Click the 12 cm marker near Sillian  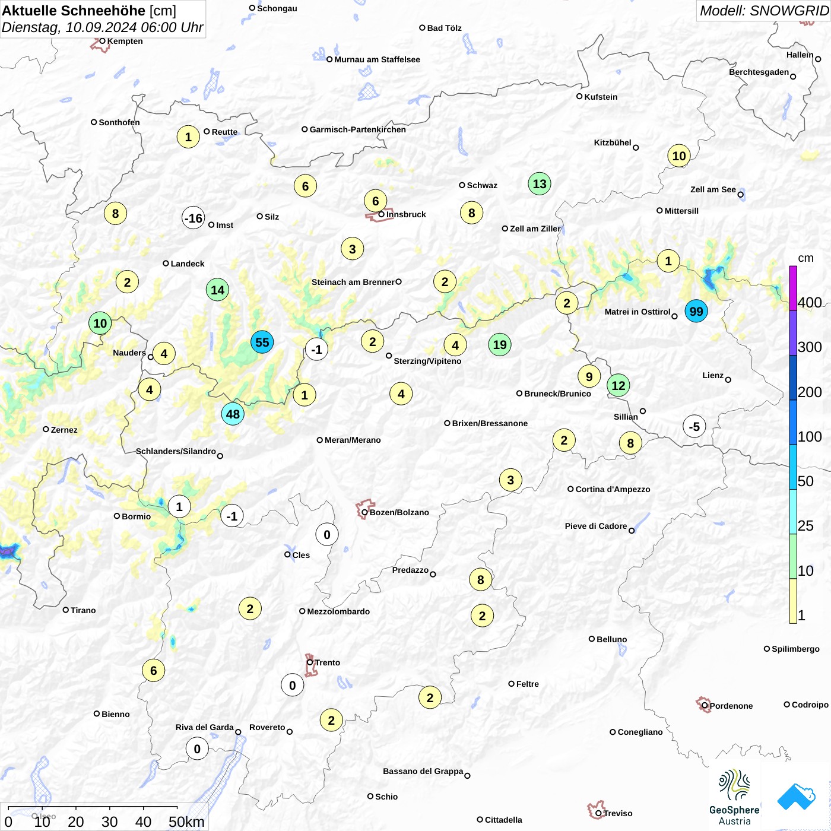point(618,385)
